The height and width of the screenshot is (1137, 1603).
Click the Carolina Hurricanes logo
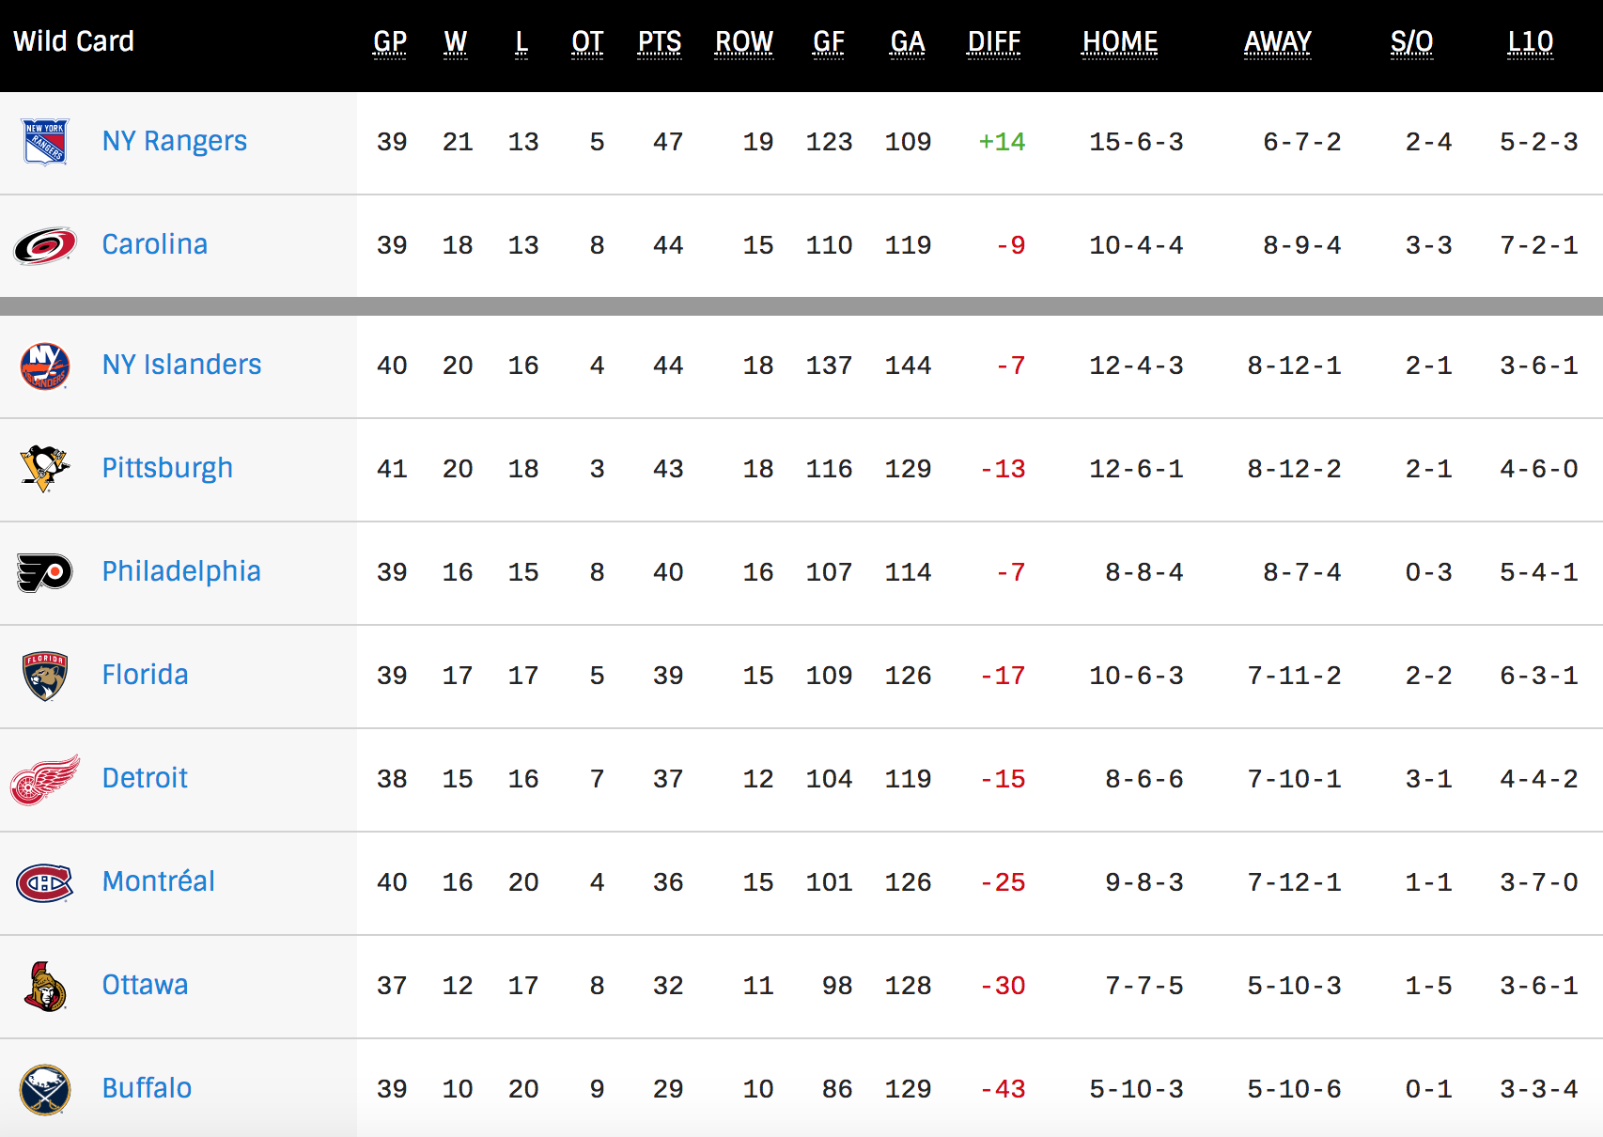coord(44,245)
